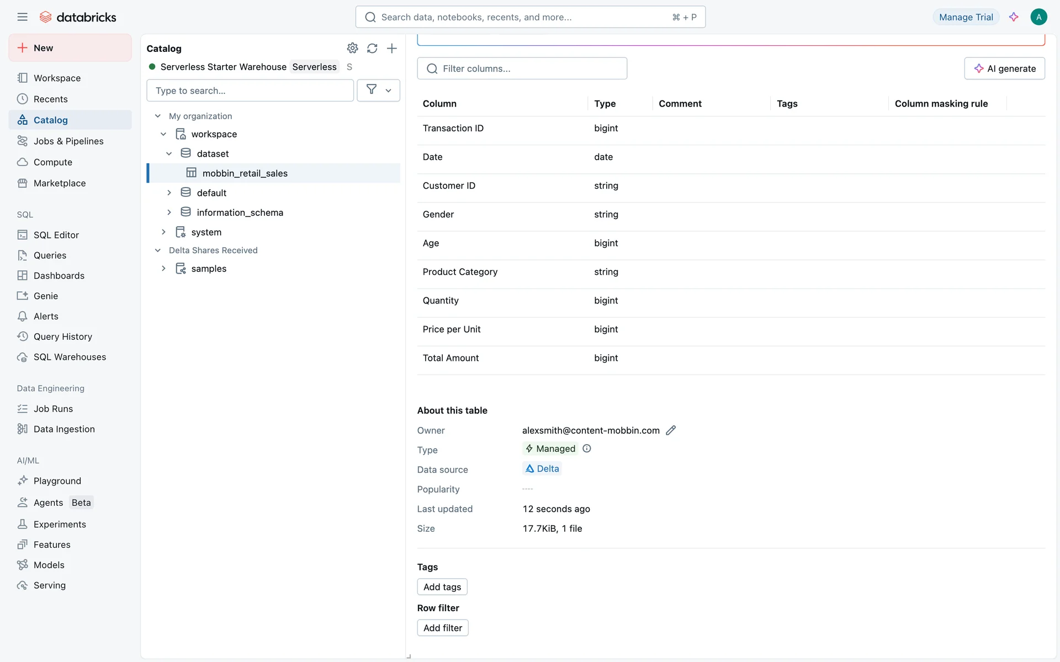Expand the information_schema node
This screenshot has width=1060, height=662.
coord(169,212)
